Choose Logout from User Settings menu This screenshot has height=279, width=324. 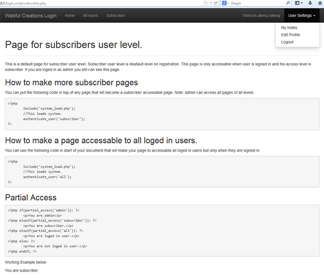287,42
